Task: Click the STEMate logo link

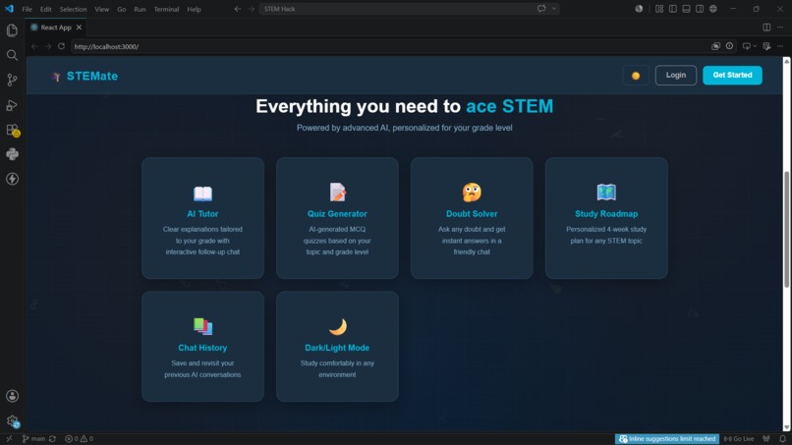Action: click(x=85, y=76)
